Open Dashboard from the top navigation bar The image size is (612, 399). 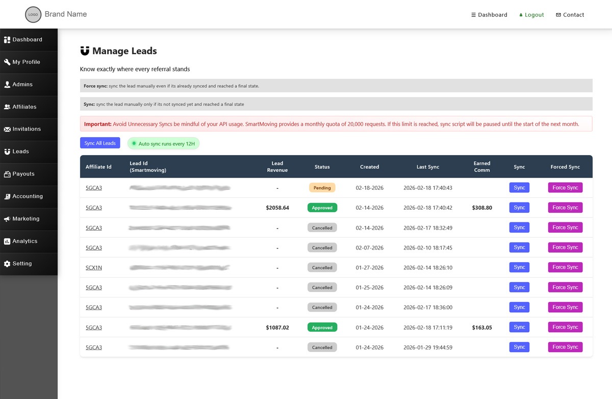[x=489, y=15]
